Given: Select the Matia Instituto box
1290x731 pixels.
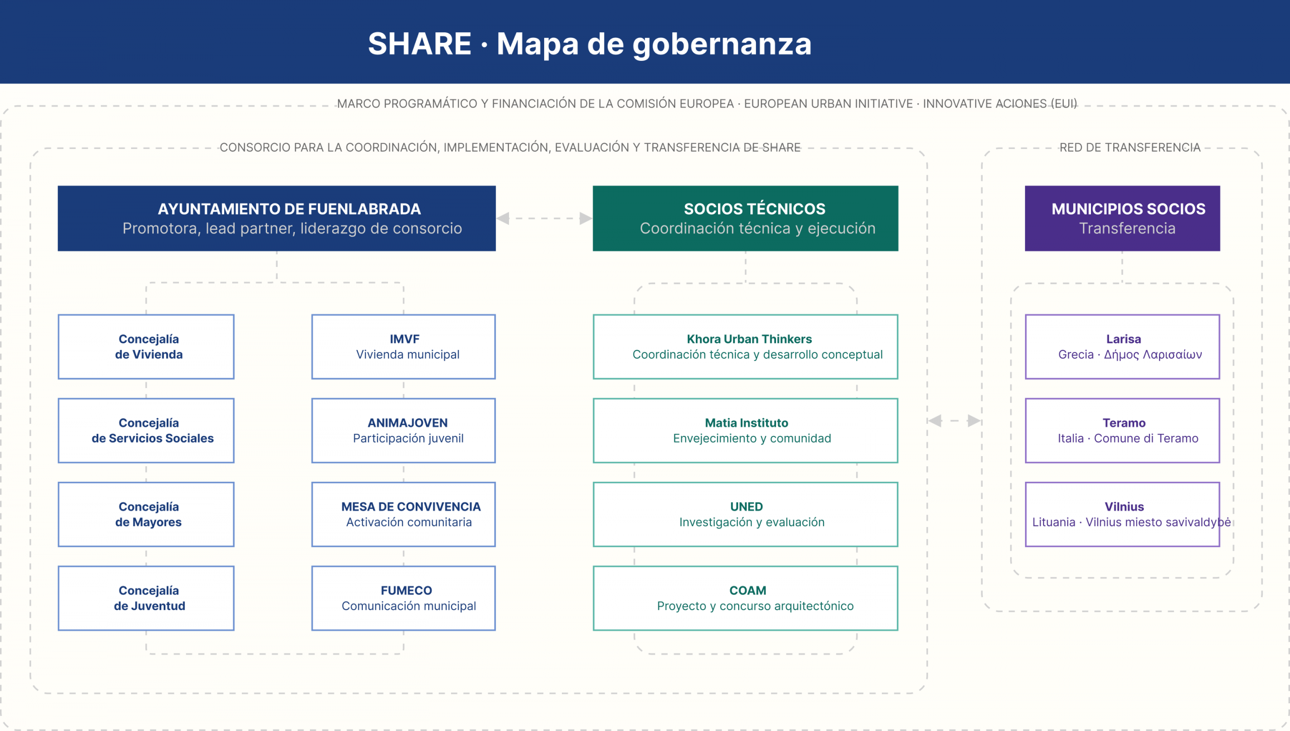Looking at the screenshot, I should [745, 430].
